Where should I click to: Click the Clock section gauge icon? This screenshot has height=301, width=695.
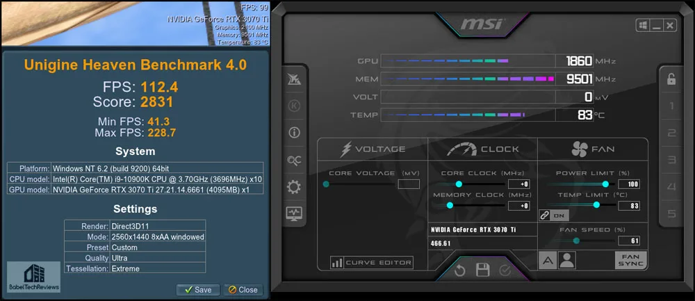click(461, 149)
